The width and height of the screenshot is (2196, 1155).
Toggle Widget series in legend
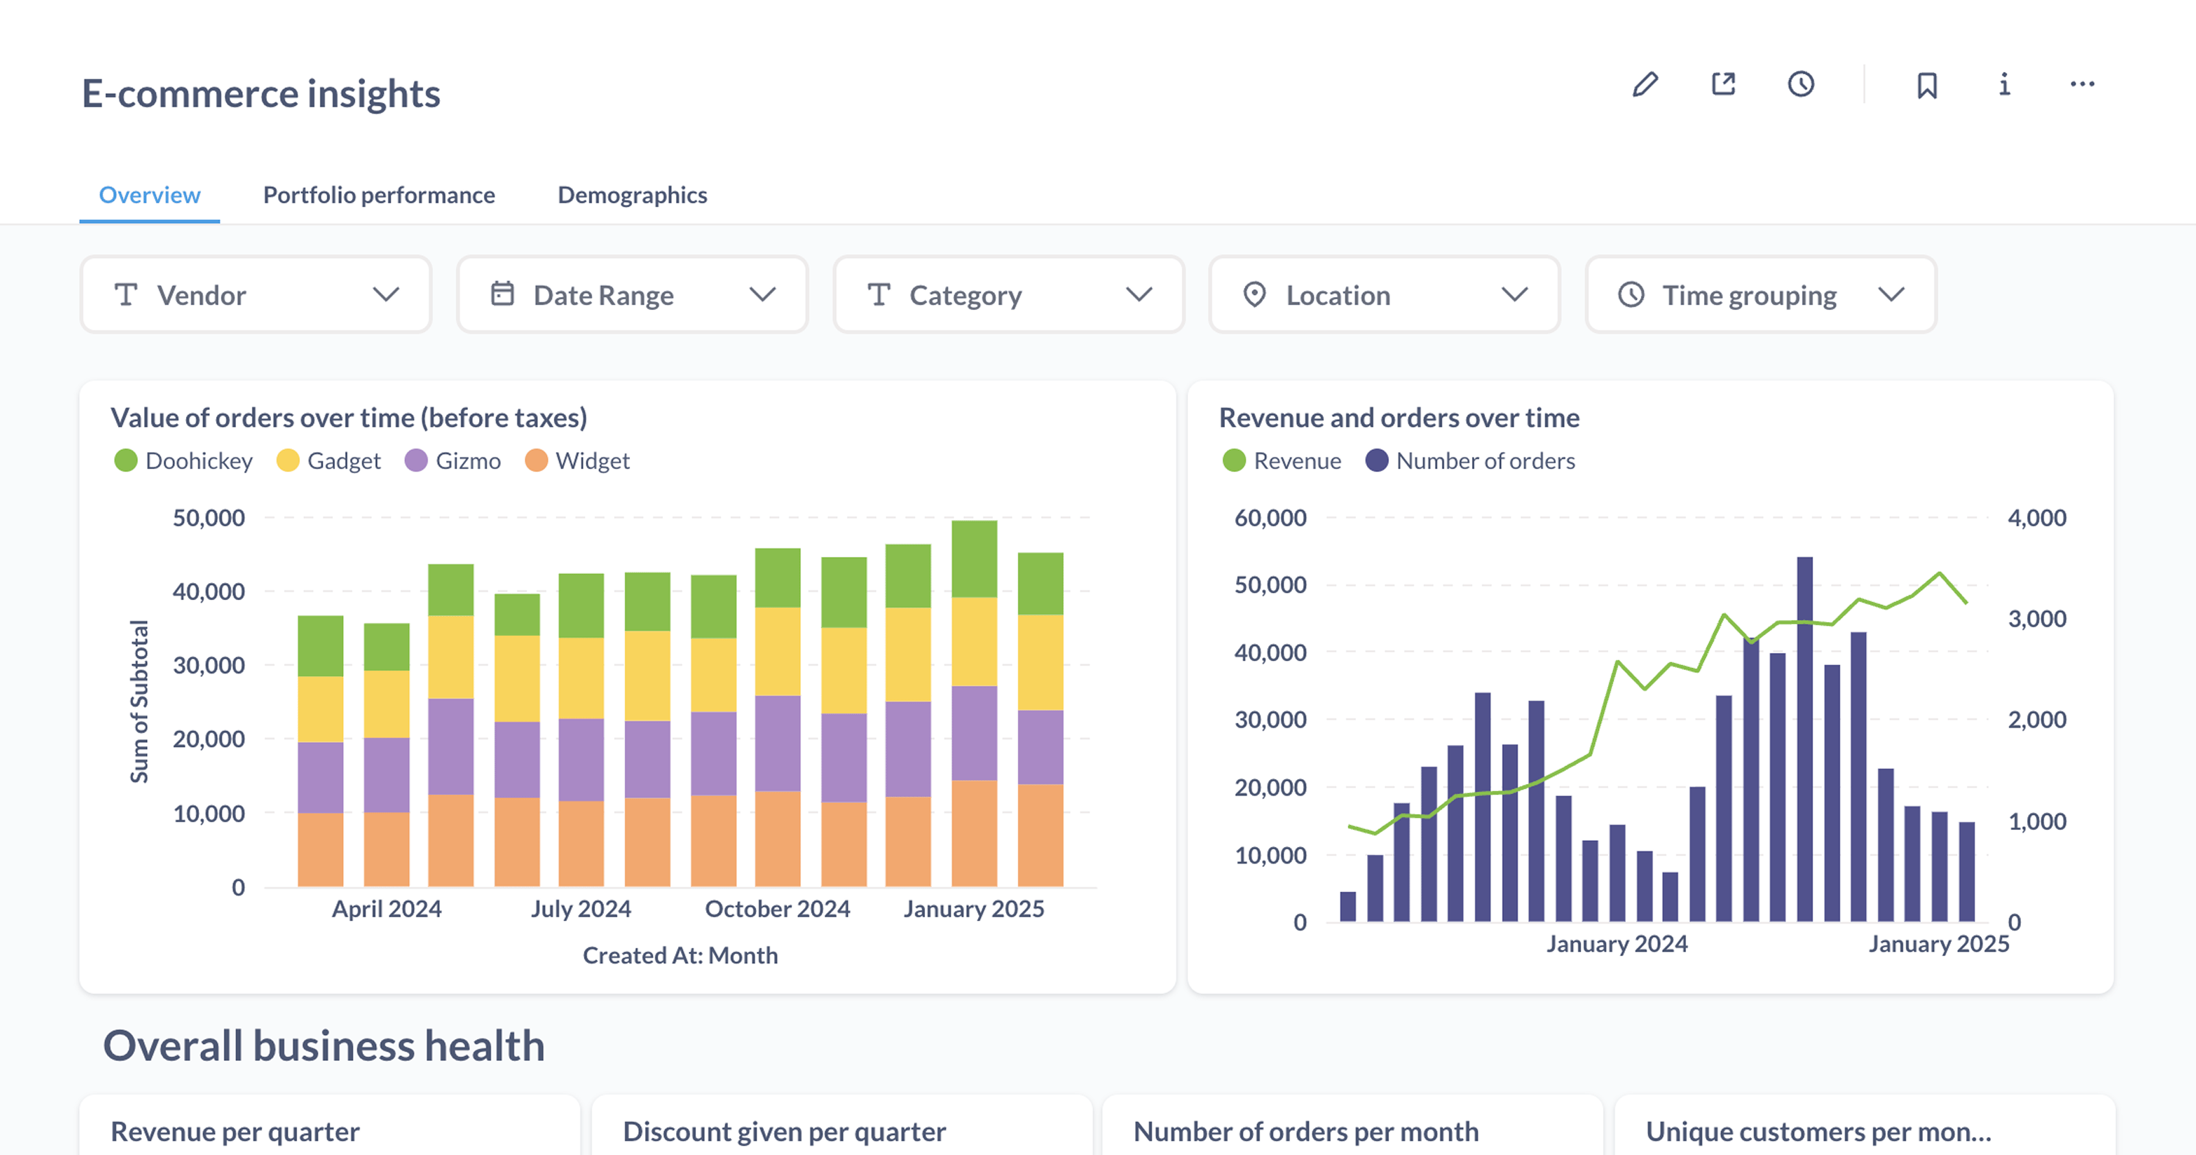click(x=578, y=461)
